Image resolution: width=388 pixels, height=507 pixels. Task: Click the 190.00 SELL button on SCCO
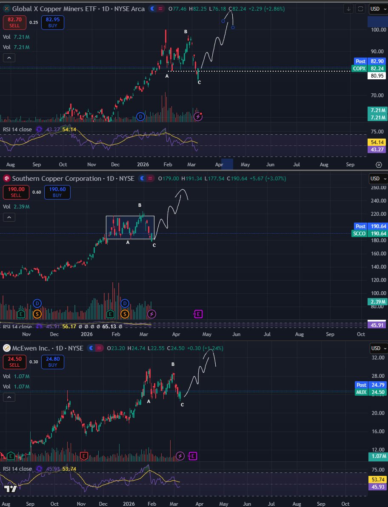click(x=16, y=192)
